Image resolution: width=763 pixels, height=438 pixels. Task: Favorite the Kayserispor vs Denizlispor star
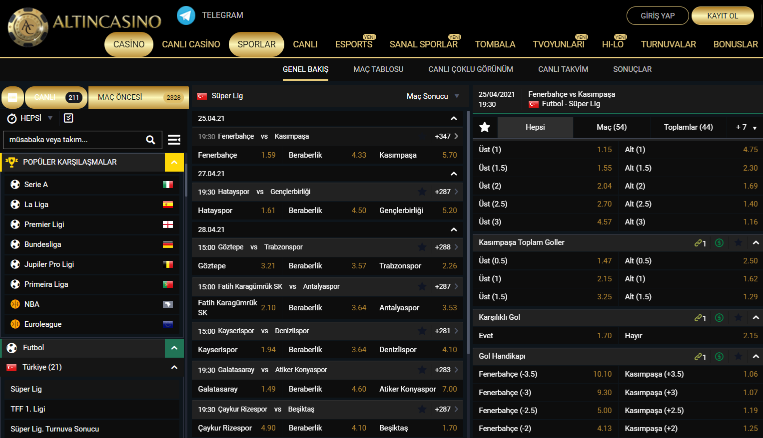(x=422, y=331)
